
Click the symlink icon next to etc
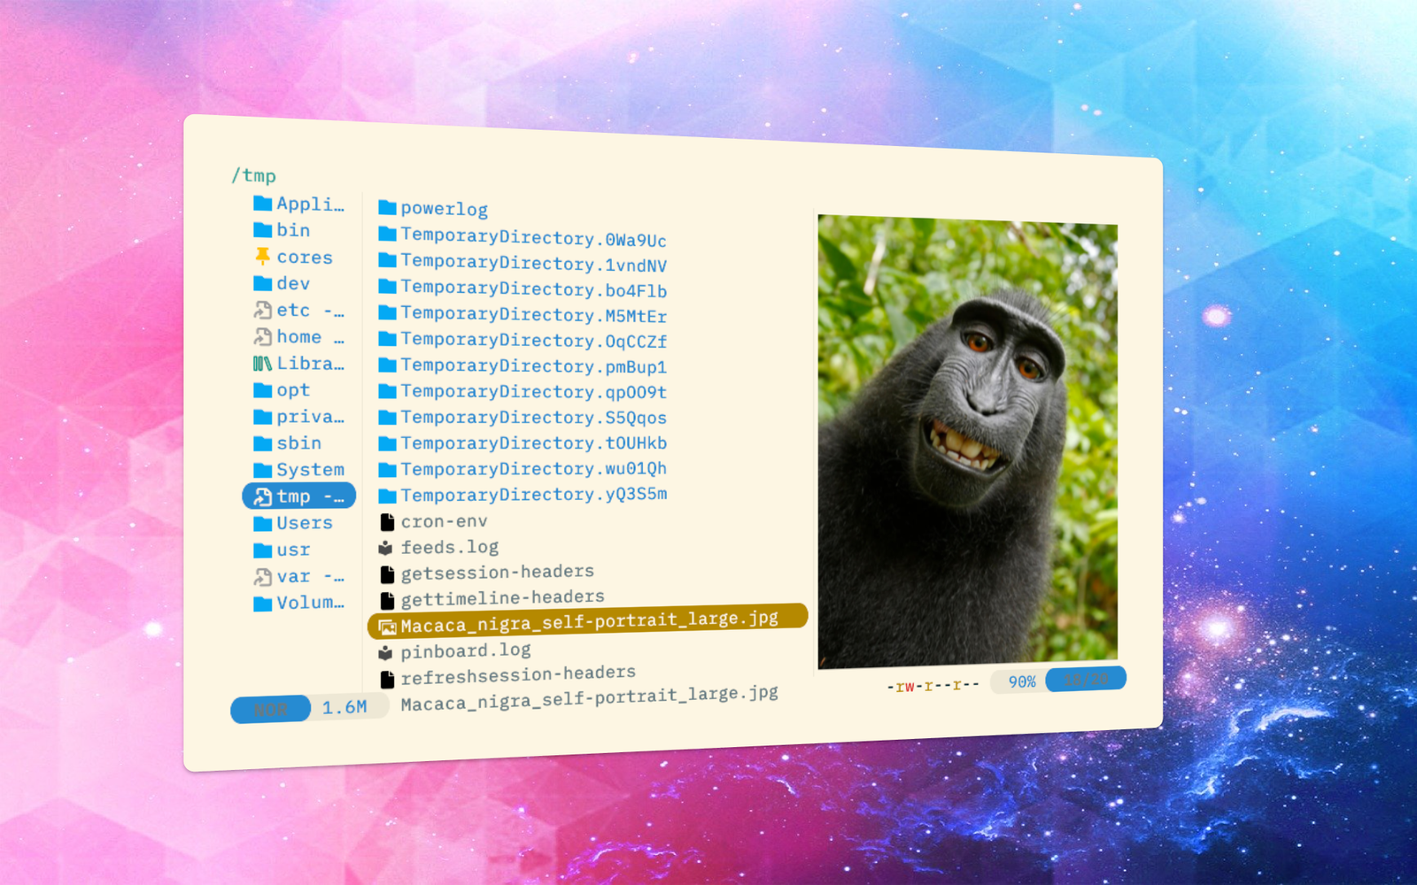263,310
